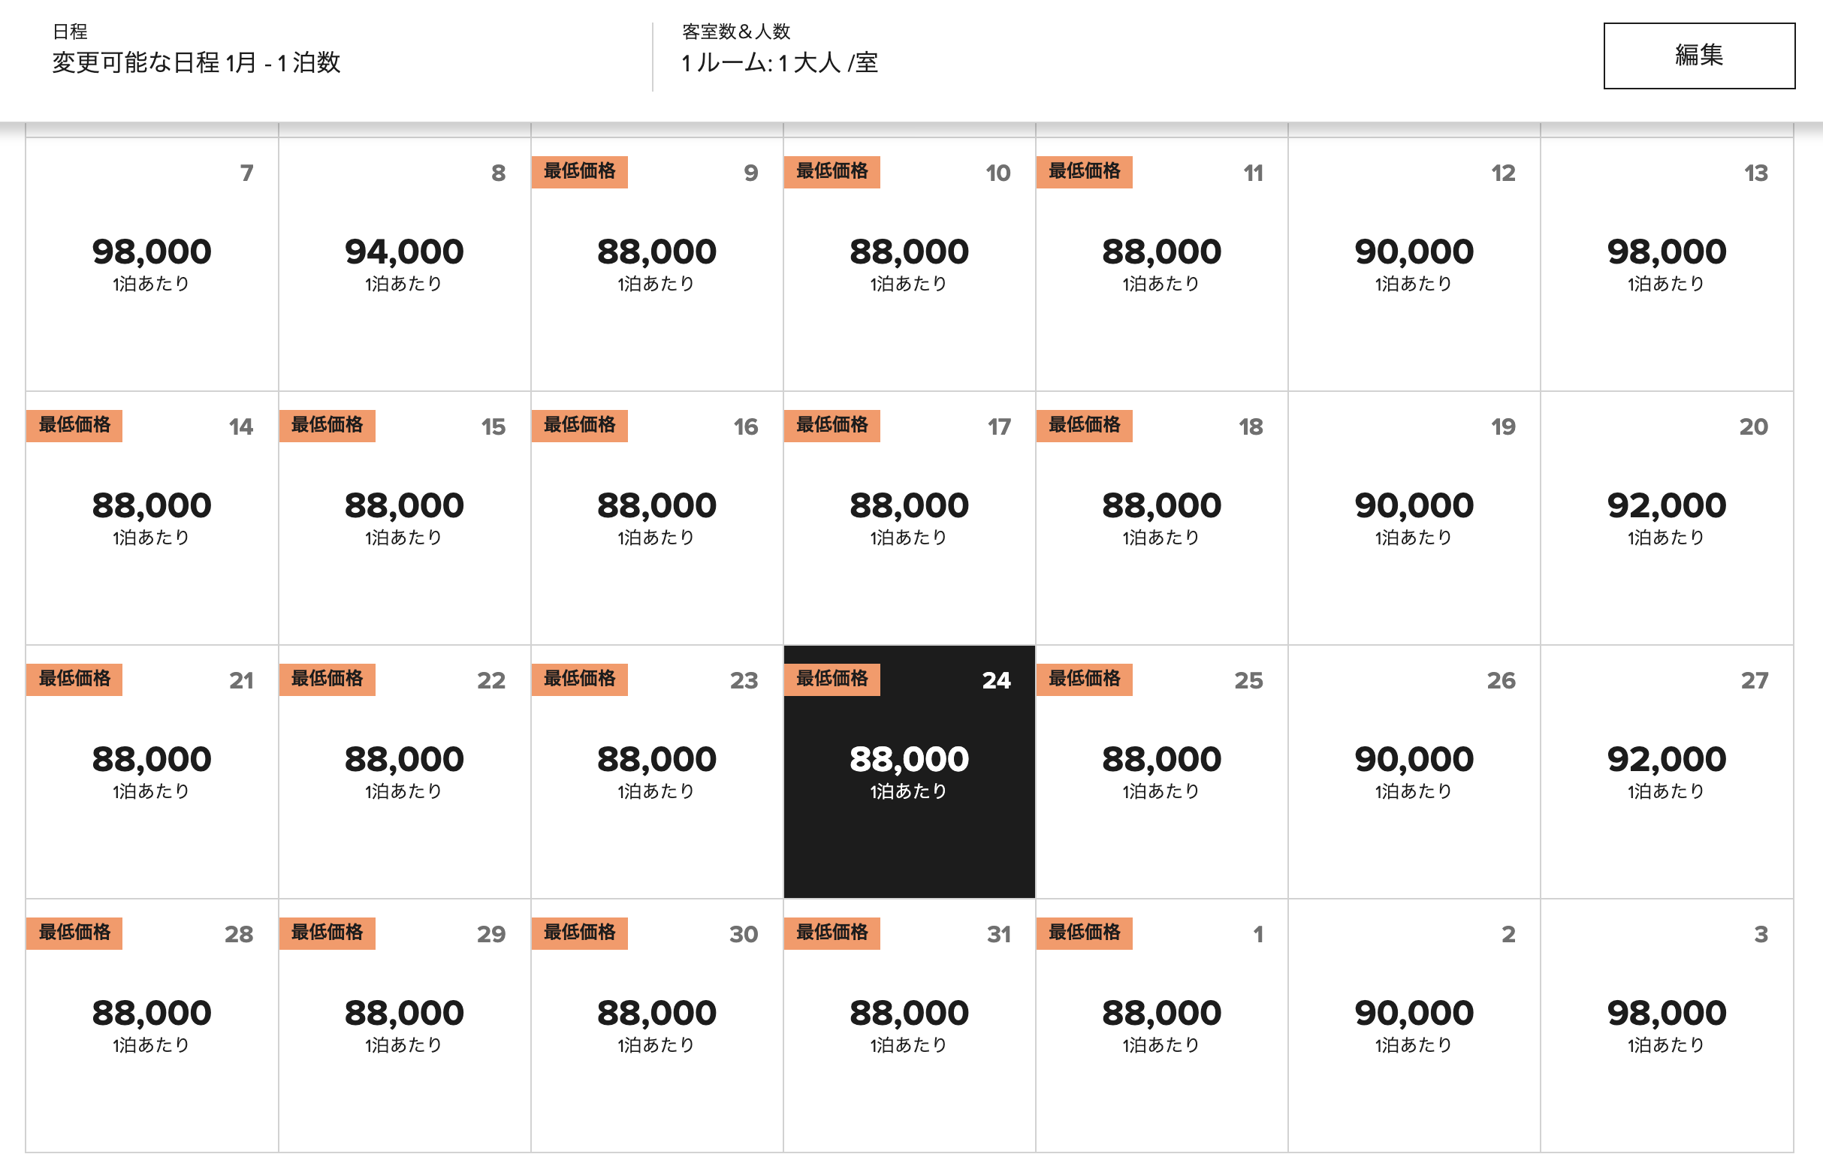Select the 25th date cell
This screenshot has width=1823, height=1154.
click(x=1161, y=772)
